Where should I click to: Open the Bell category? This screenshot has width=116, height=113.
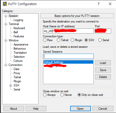[16, 32]
